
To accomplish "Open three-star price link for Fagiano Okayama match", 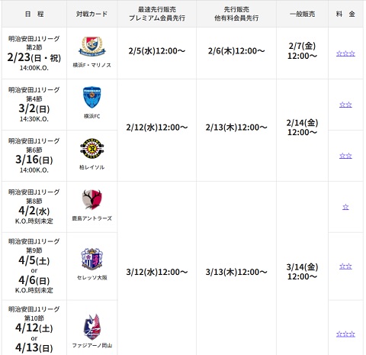I will pos(345,334).
